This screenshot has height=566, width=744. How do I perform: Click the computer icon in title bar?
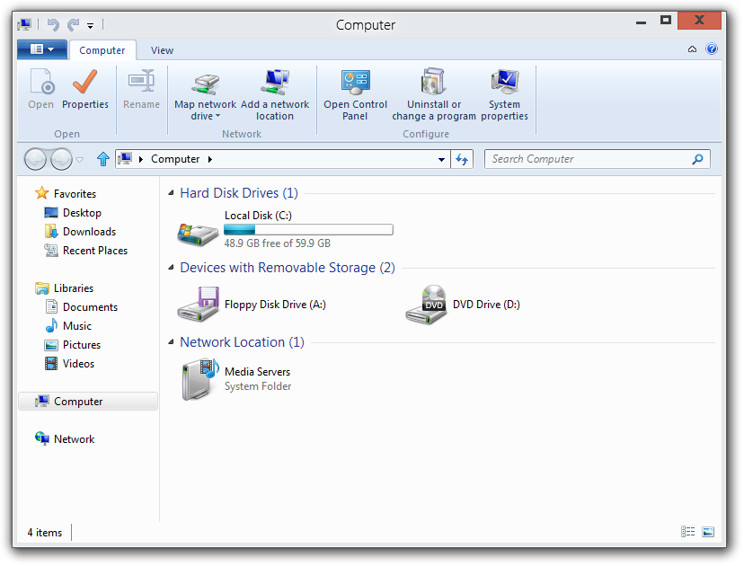24,24
